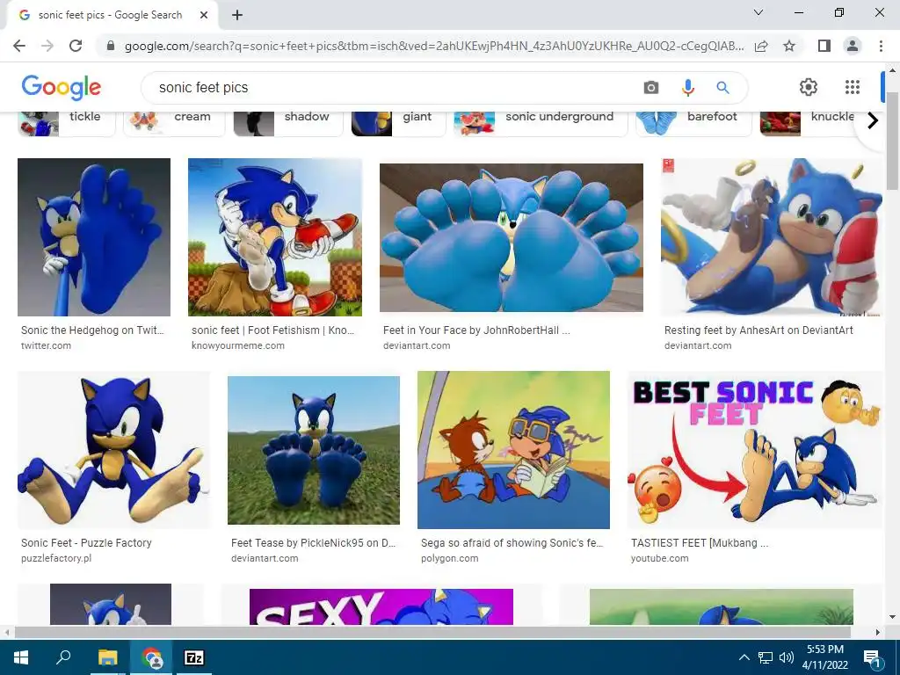The height and width of the screenshot is (675, 900).
Task: Open Windows taskbar search
Action: (x=63, y=657)
